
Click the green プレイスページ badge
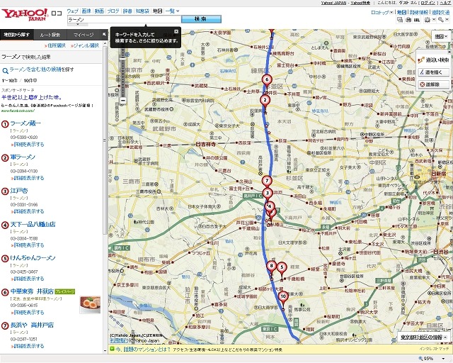(65, 291)
